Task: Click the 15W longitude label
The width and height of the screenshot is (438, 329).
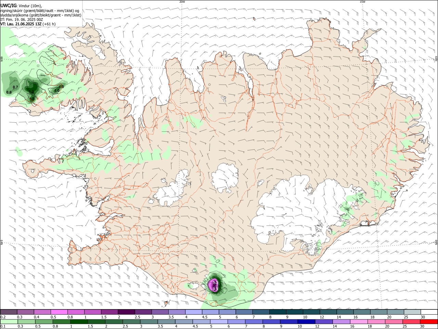Action: tap(362, 2)
